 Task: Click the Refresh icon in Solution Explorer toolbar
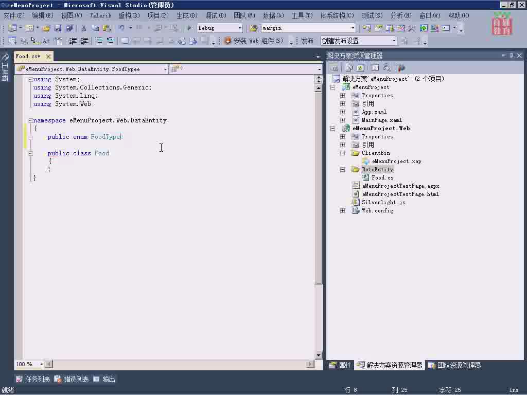360,68
